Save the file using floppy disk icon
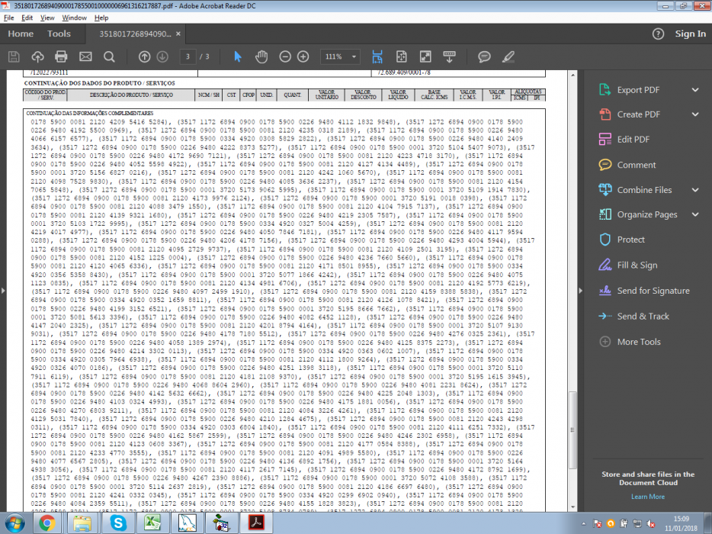The width and height of the screenshot is (712, 534). [x=14, y=56]
